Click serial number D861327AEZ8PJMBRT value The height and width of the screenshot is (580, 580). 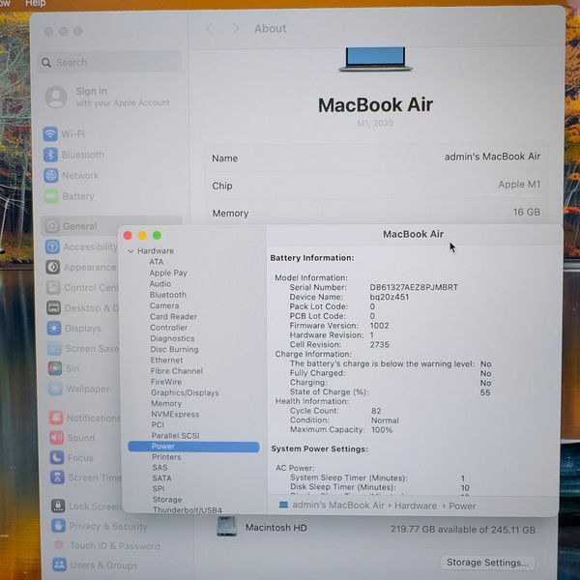pyautogui.click(x=414, y=287)
